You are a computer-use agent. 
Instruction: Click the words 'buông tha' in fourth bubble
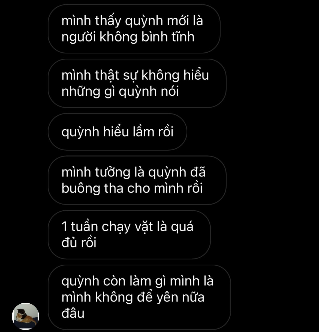(93, 189)
